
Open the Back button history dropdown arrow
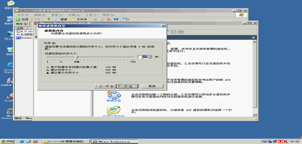pyautogui.click(x=32, y=19)
